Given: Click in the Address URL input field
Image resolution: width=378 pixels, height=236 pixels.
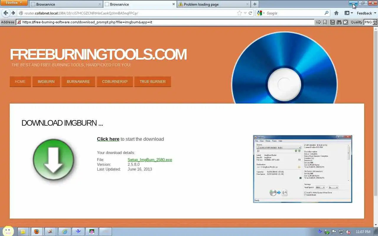Looking at the screenshot, I should (165, 22).
